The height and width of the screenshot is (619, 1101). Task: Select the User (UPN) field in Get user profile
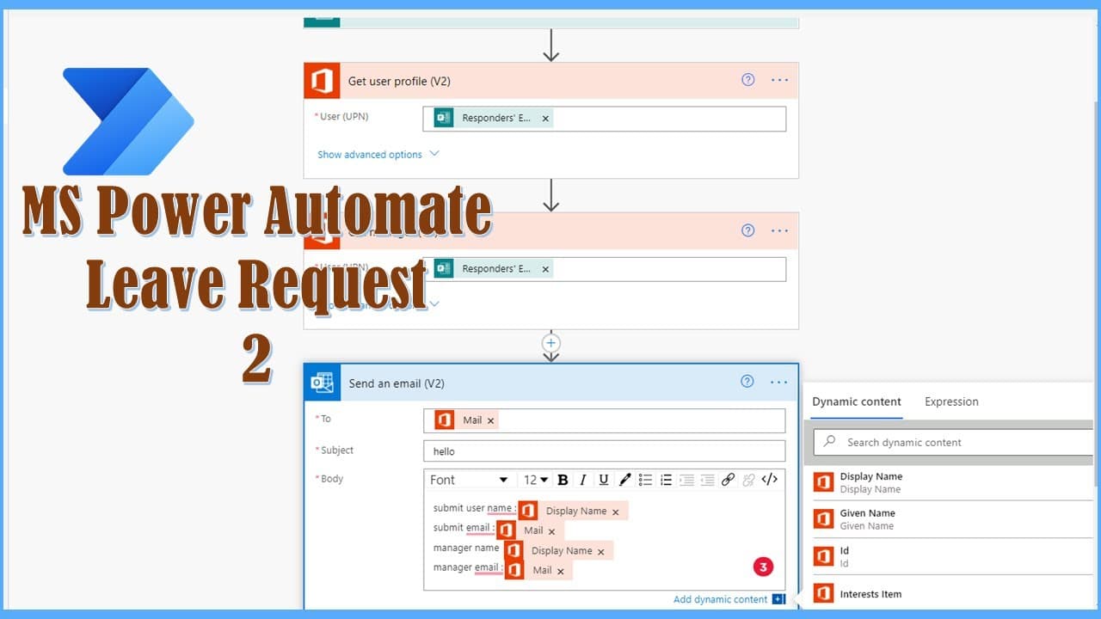[x=604, y=119]
